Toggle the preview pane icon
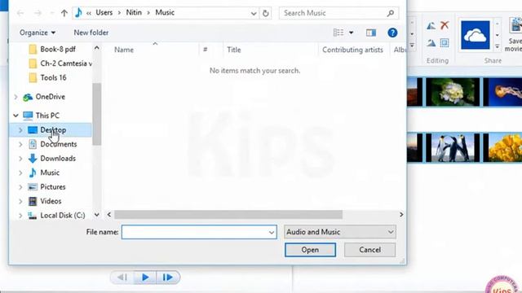This screenshot has width=522, height=293. 371,33
